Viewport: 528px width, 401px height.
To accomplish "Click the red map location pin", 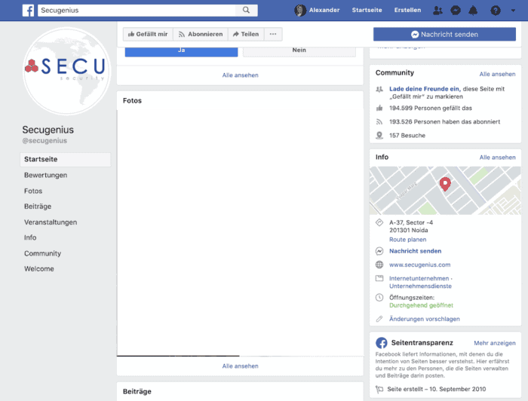I will pyautogui.click(x=445, y=183).
